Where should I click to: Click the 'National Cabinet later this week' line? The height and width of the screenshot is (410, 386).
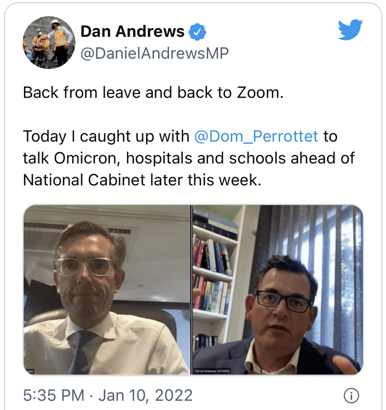point(142,180)
